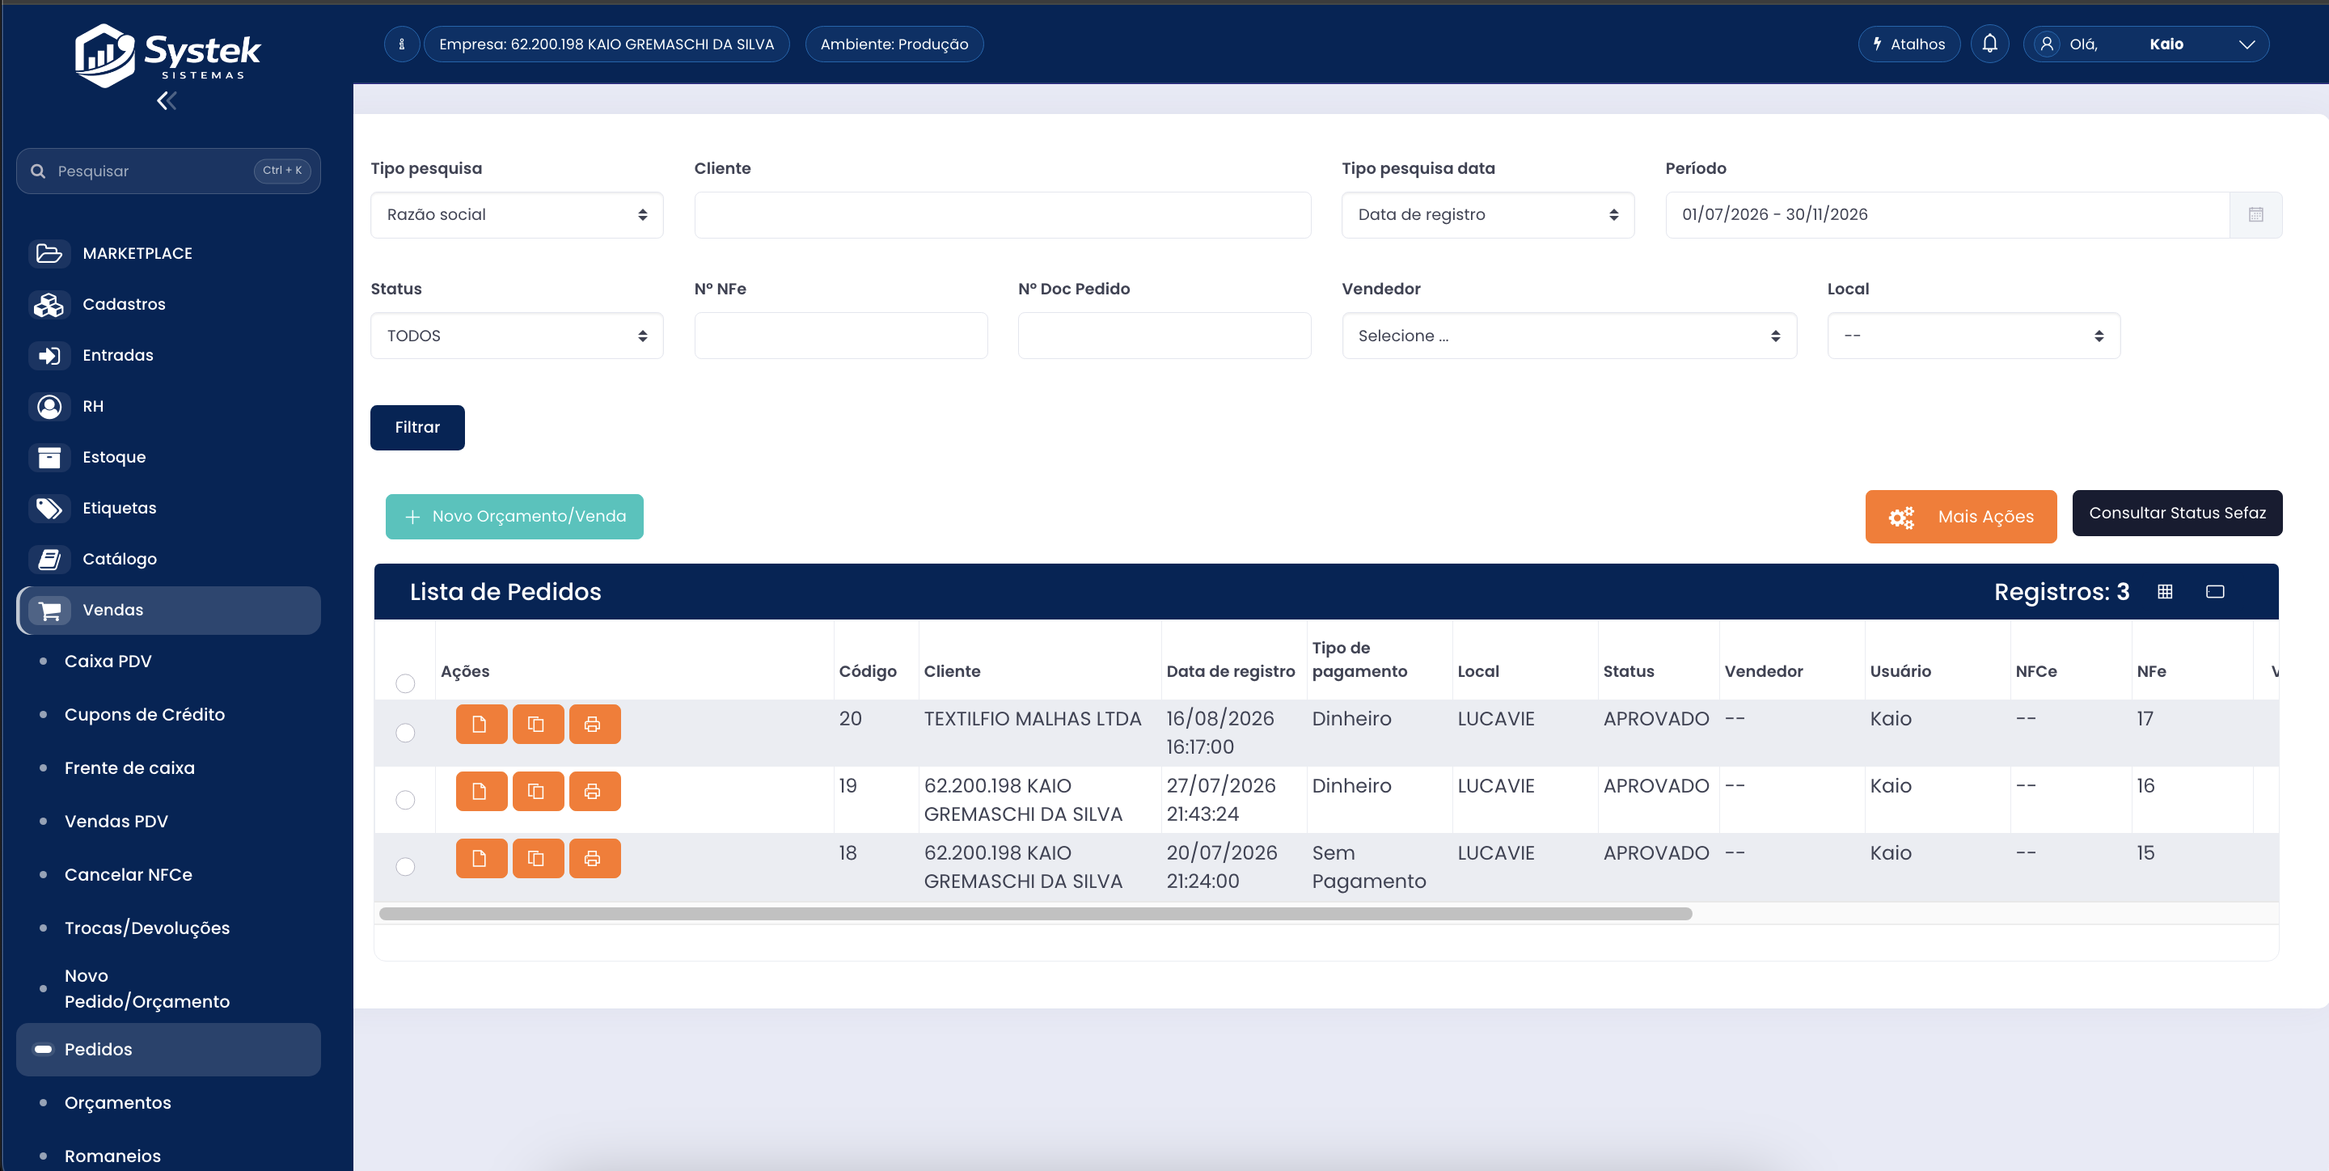Screen dimensions: 2329x1171
Task: Open document icon for order 20
Action: (481, 725)
